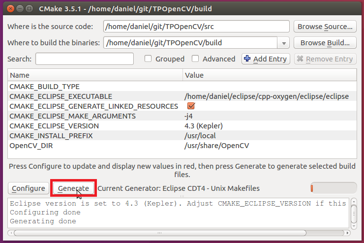Select the CMAKE_ECLIPSE_GENERATE_LINKED_RESOURCES name
This screenshot has width=364, height=243.
point(94,106)
